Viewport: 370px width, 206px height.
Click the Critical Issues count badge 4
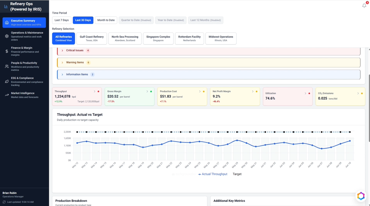click(x=88, y=50)
